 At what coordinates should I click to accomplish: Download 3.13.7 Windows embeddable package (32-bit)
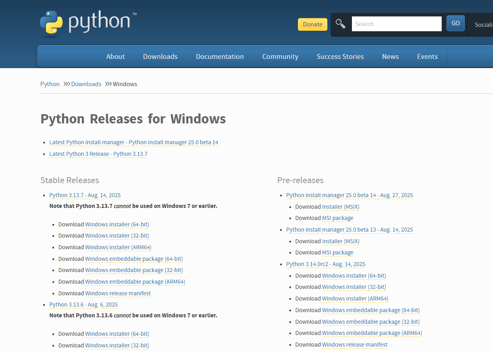click(134, 270)
